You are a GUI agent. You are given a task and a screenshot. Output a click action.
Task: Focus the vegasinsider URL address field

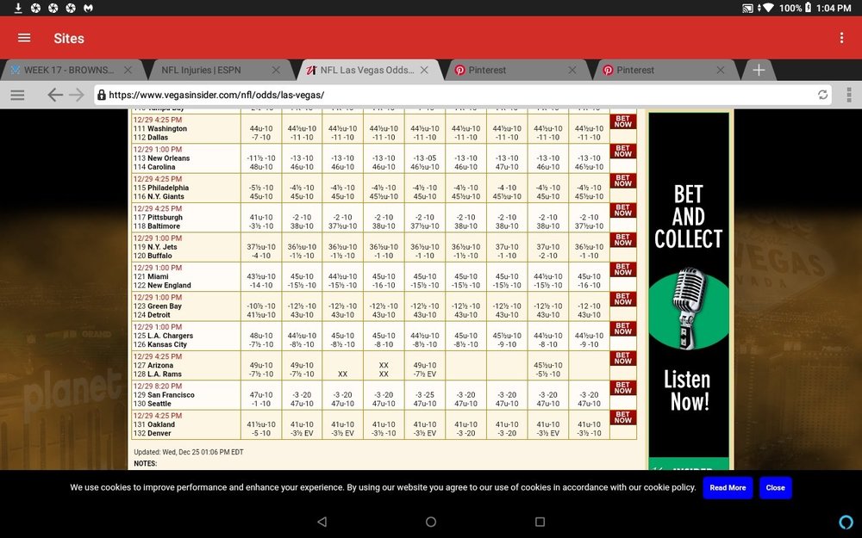click(462, 95)
